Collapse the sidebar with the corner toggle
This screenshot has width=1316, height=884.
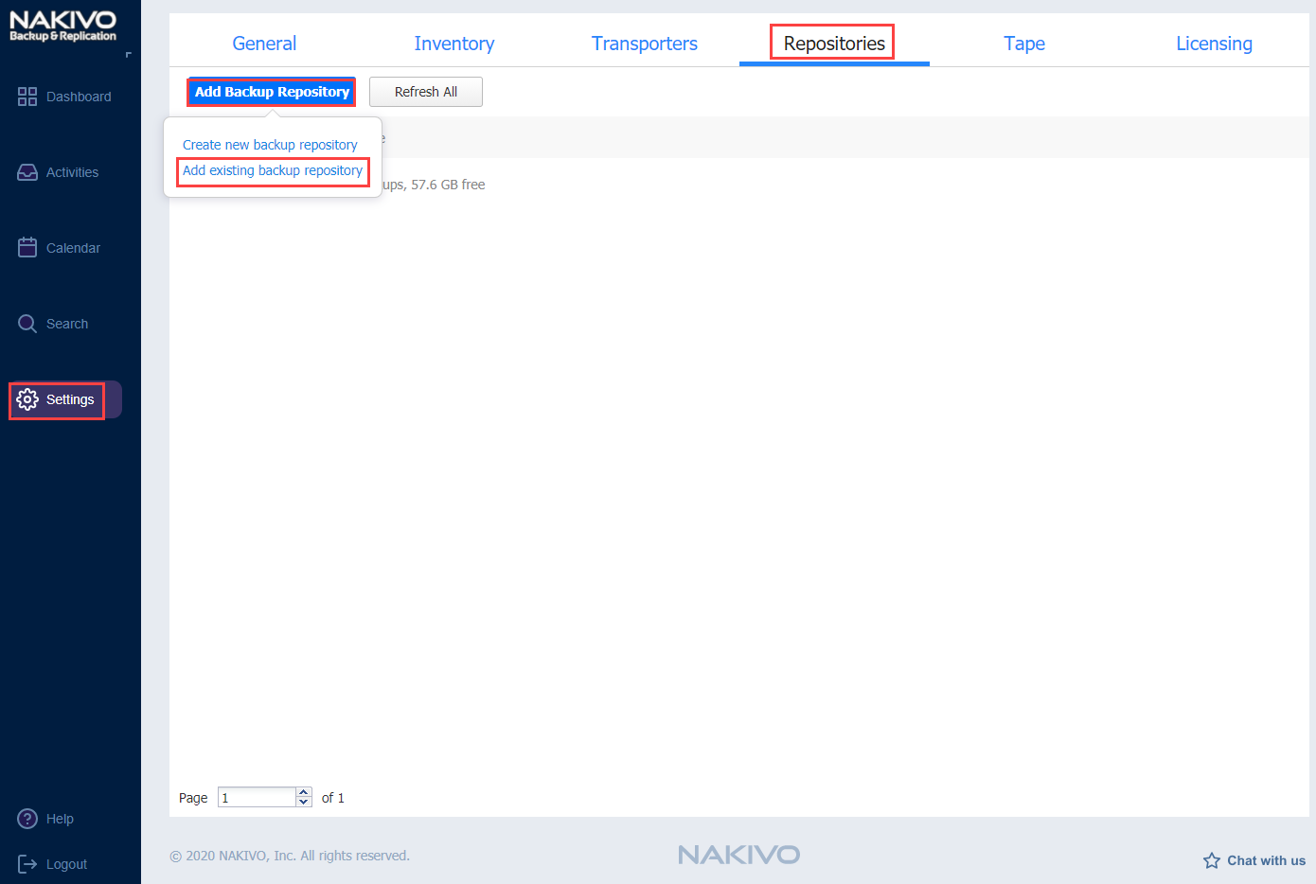129,55
